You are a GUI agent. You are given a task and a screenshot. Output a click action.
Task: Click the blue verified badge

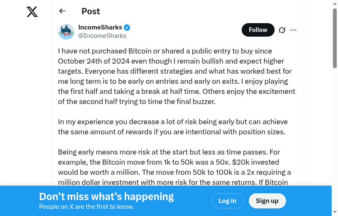point(127,28)
